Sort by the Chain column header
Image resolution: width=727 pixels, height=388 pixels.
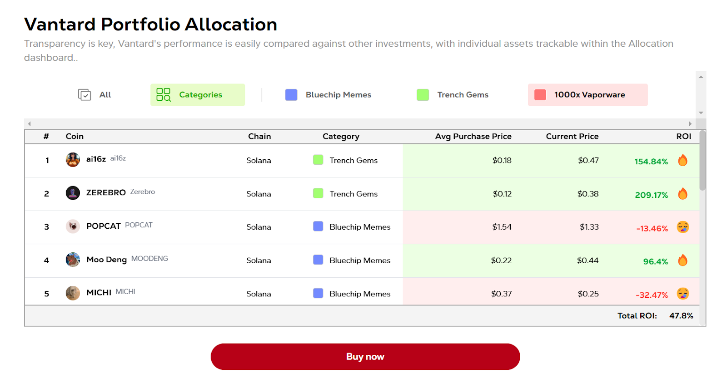pyautogui.click(x=259, y=136)
